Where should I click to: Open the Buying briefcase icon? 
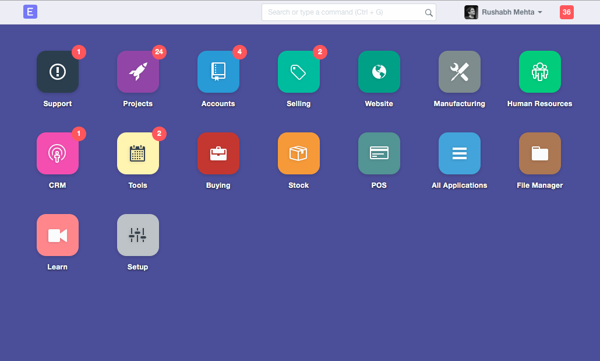tap(218, 153)
